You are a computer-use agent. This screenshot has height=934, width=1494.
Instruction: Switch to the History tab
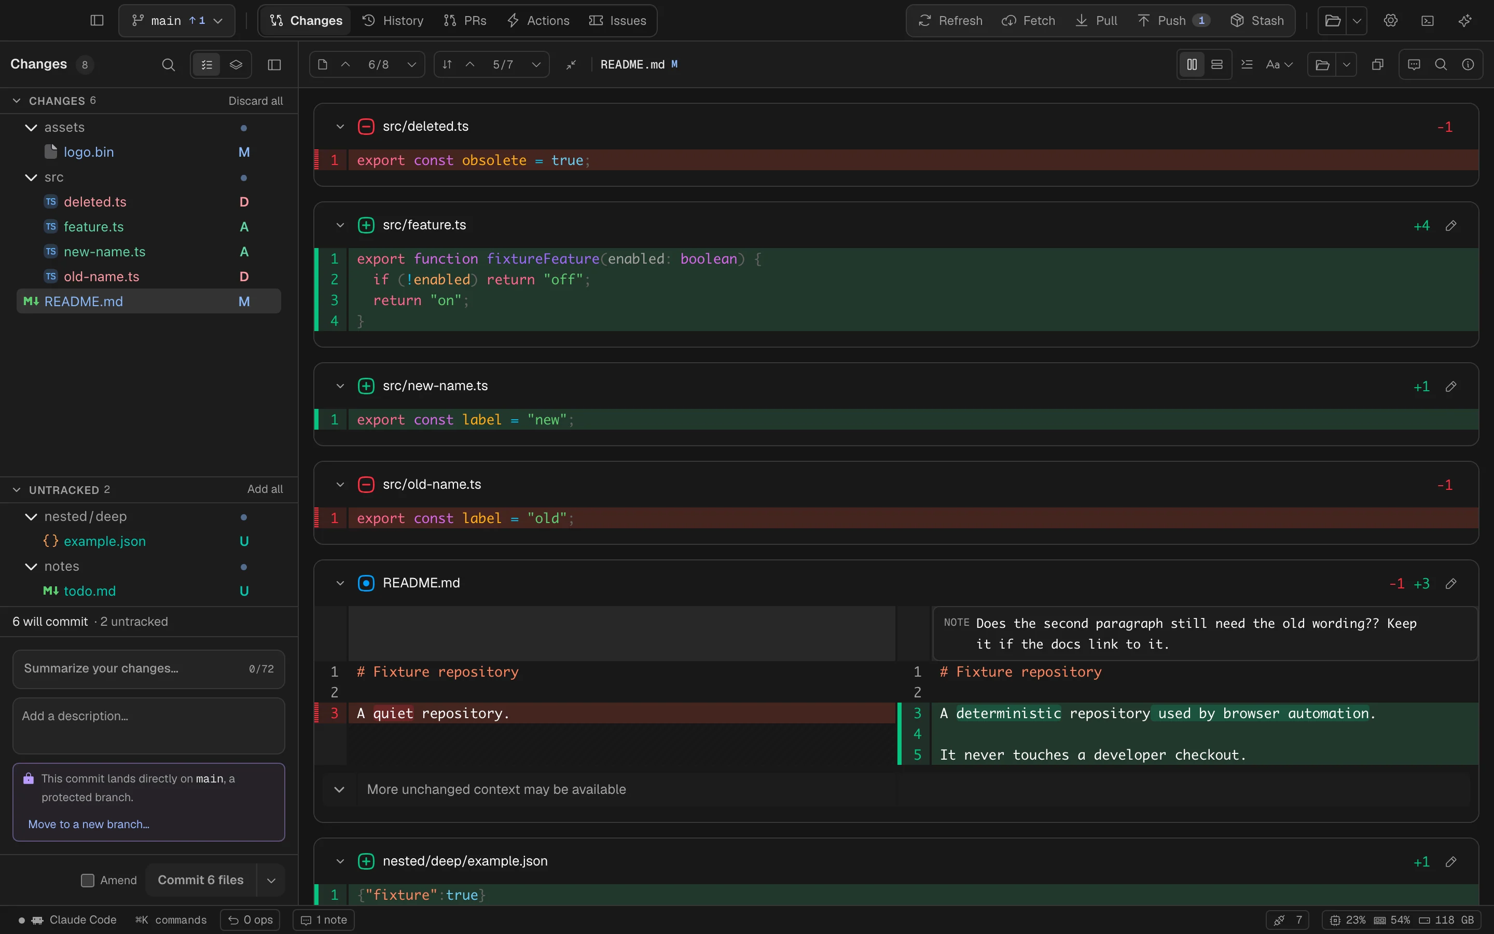coord(393,20)
